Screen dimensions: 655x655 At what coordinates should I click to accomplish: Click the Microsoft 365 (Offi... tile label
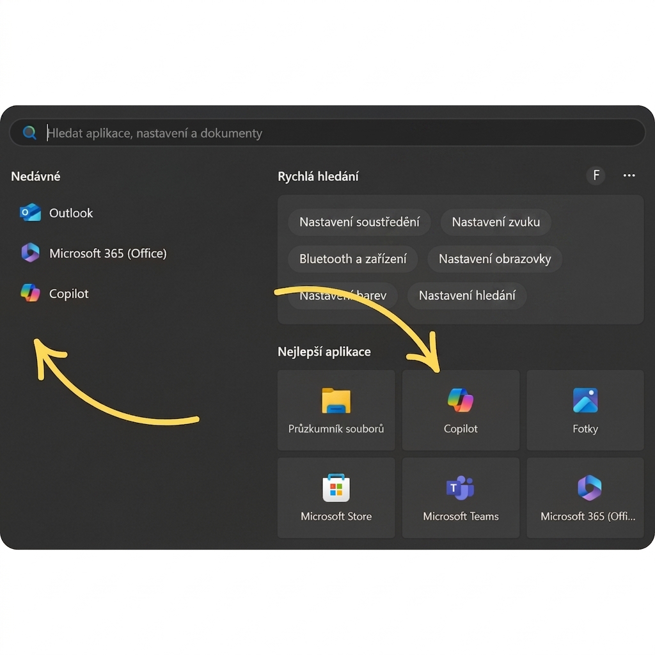tap(588, 516)
